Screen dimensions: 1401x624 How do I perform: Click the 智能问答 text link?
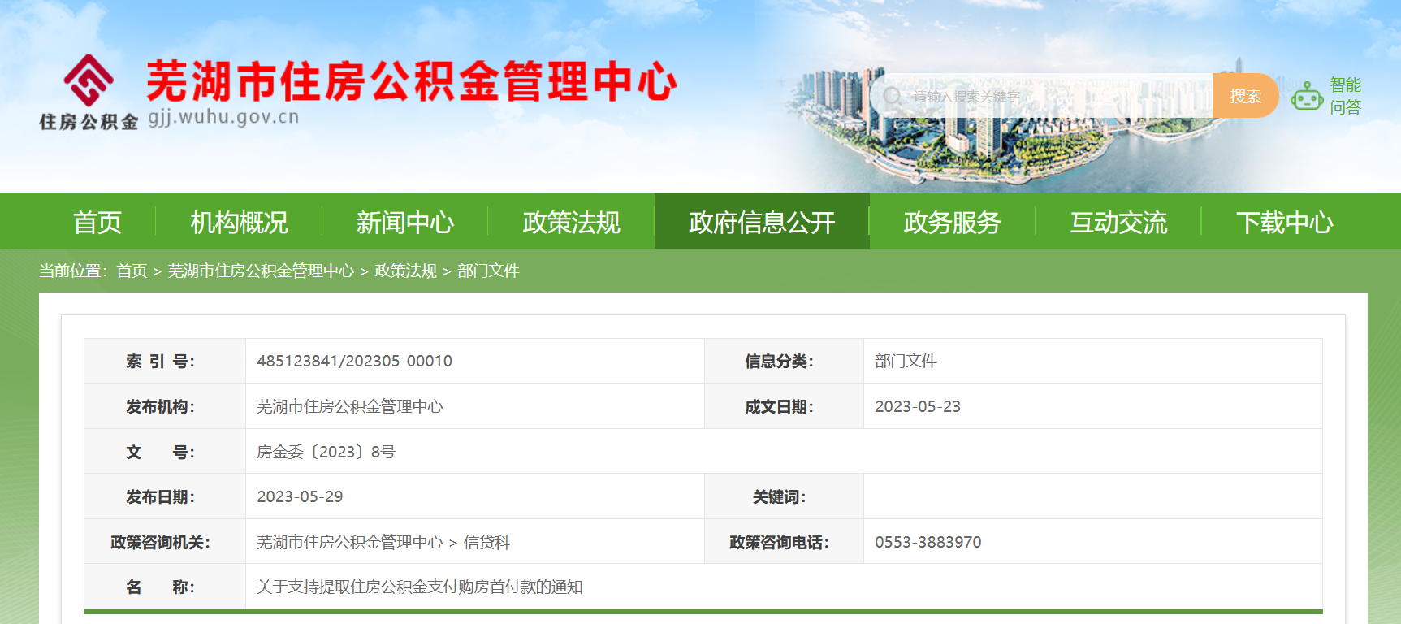pyautogui.click(x=1345, y=96)
